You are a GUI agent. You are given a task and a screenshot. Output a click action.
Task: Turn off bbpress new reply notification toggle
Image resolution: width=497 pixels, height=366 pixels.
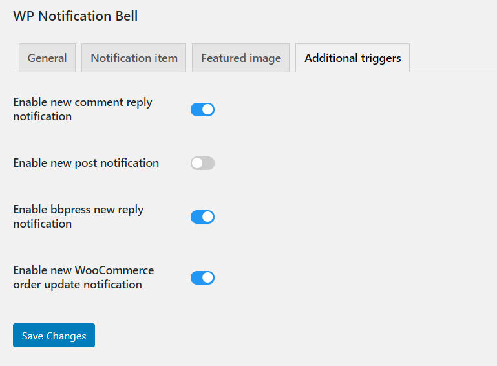pos(202,217)
